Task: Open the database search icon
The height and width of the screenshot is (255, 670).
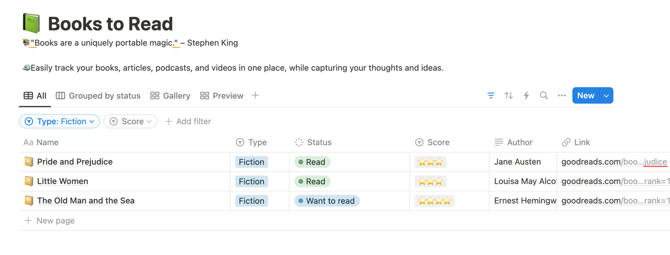Action: pos(544,96)
